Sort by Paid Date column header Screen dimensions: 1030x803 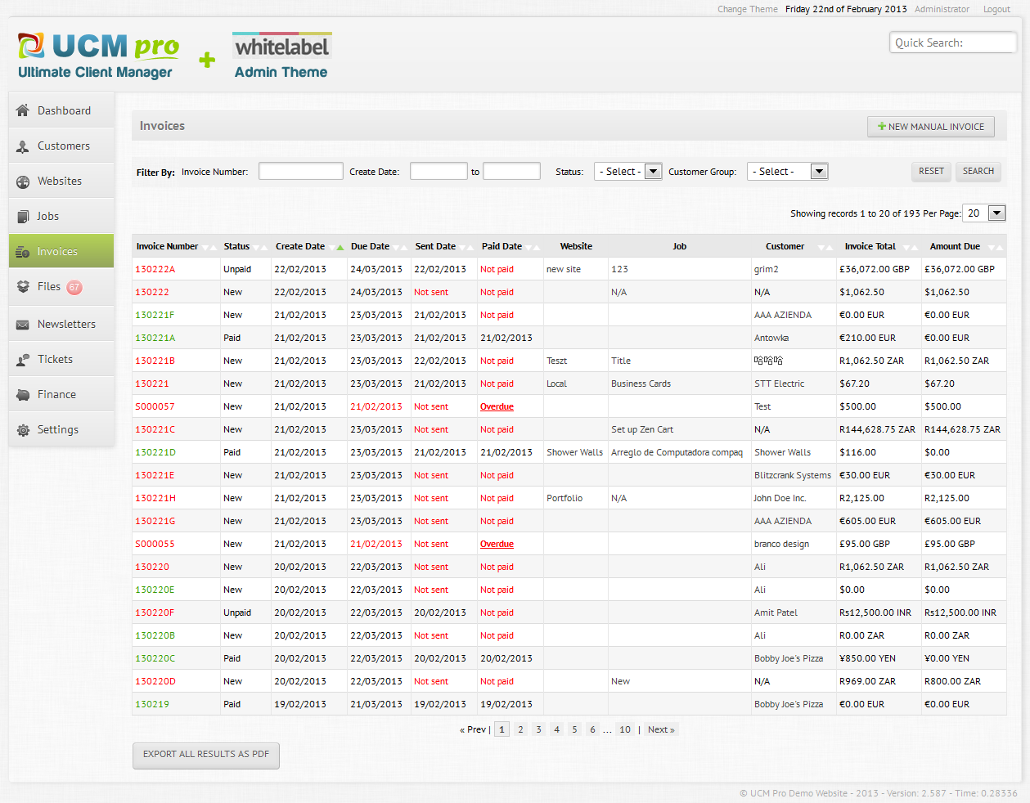(502, 246)
